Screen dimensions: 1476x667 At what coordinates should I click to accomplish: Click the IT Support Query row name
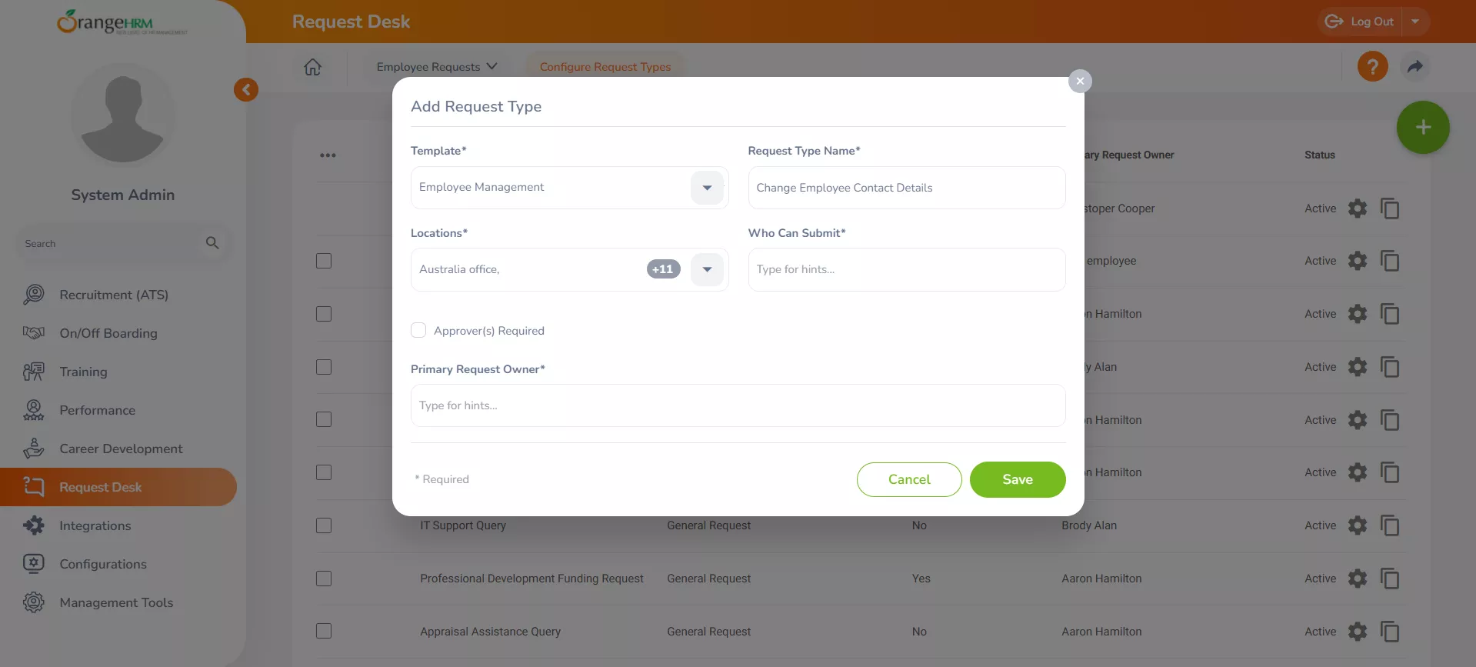(x=463, y=525)
